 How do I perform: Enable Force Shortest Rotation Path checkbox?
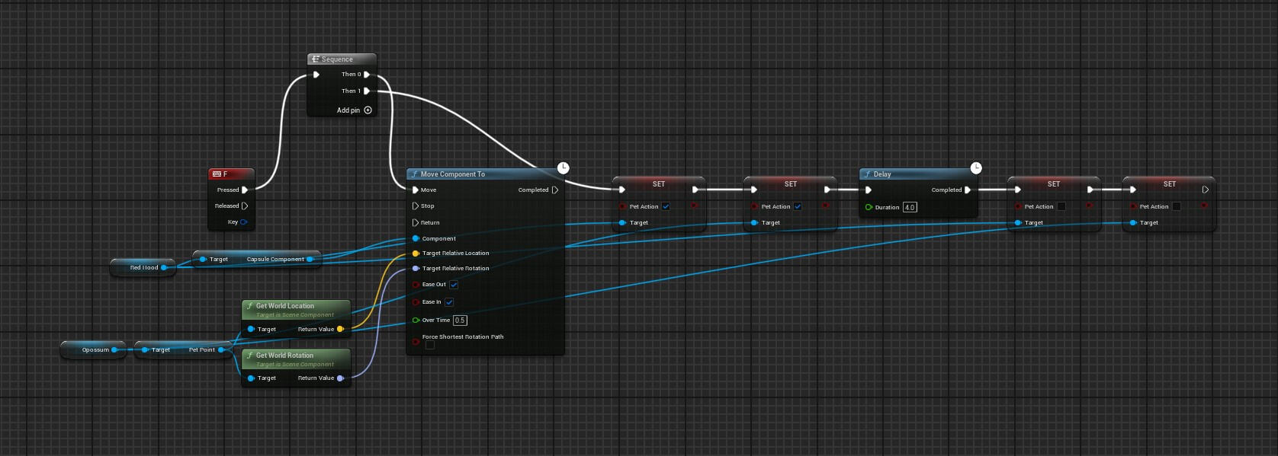430,345
